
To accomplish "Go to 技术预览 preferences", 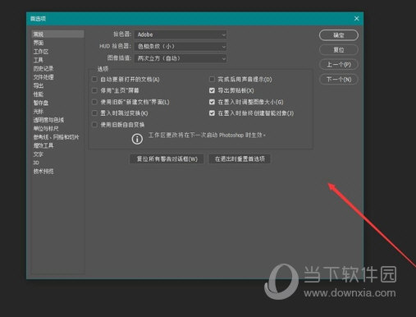I will tap(43, 172).
